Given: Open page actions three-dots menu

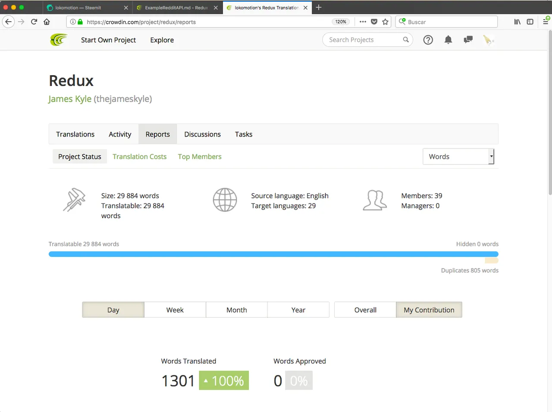Looking at the screenshot, I should click(363, 22).
